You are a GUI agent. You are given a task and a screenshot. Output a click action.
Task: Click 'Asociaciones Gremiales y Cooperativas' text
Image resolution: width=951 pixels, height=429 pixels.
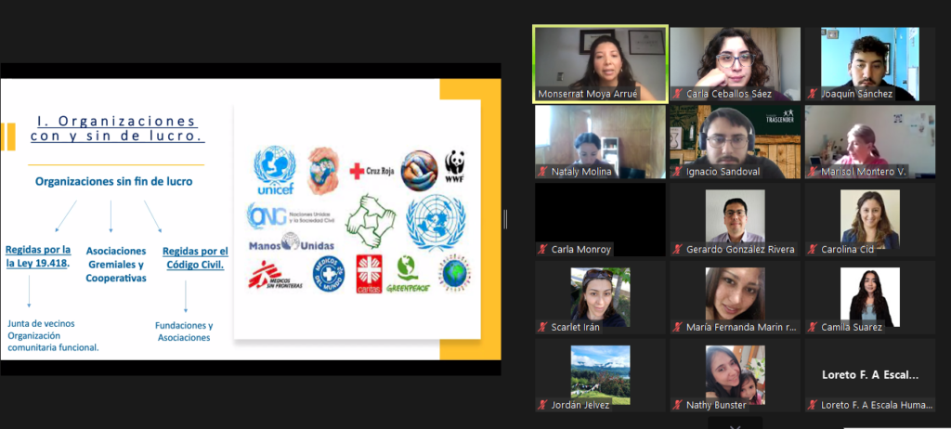(x=116, y=265)
